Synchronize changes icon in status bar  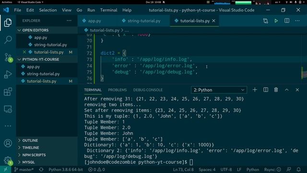tap(41, 170)
